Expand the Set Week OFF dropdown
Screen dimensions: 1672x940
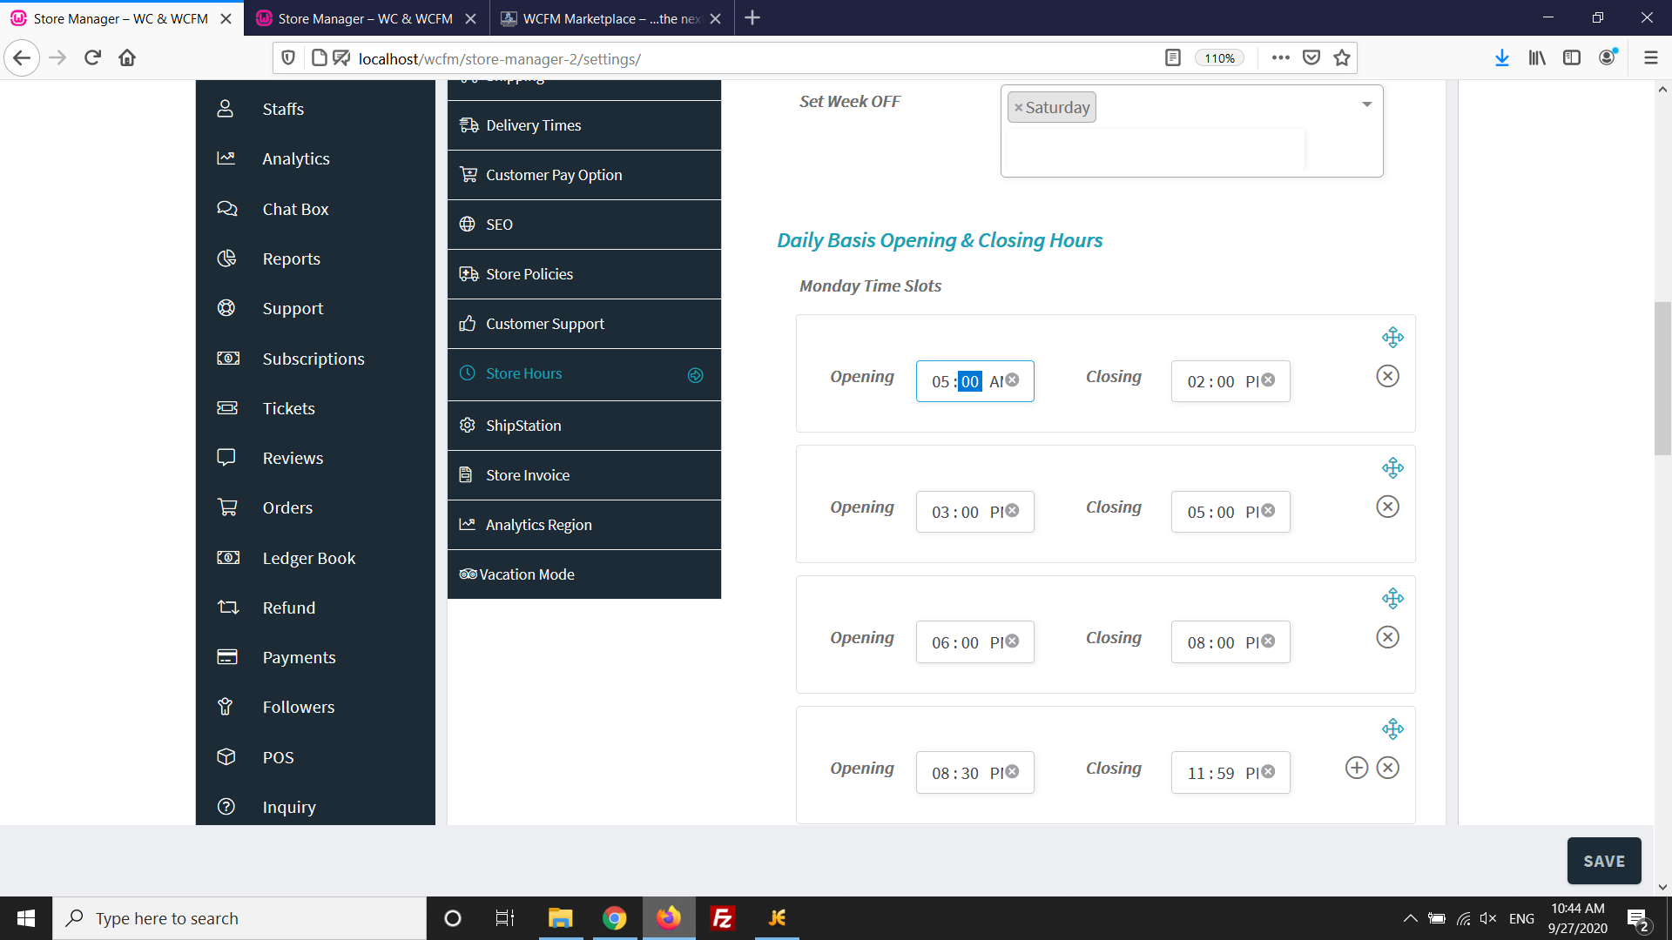click(x=1367, y=104)
